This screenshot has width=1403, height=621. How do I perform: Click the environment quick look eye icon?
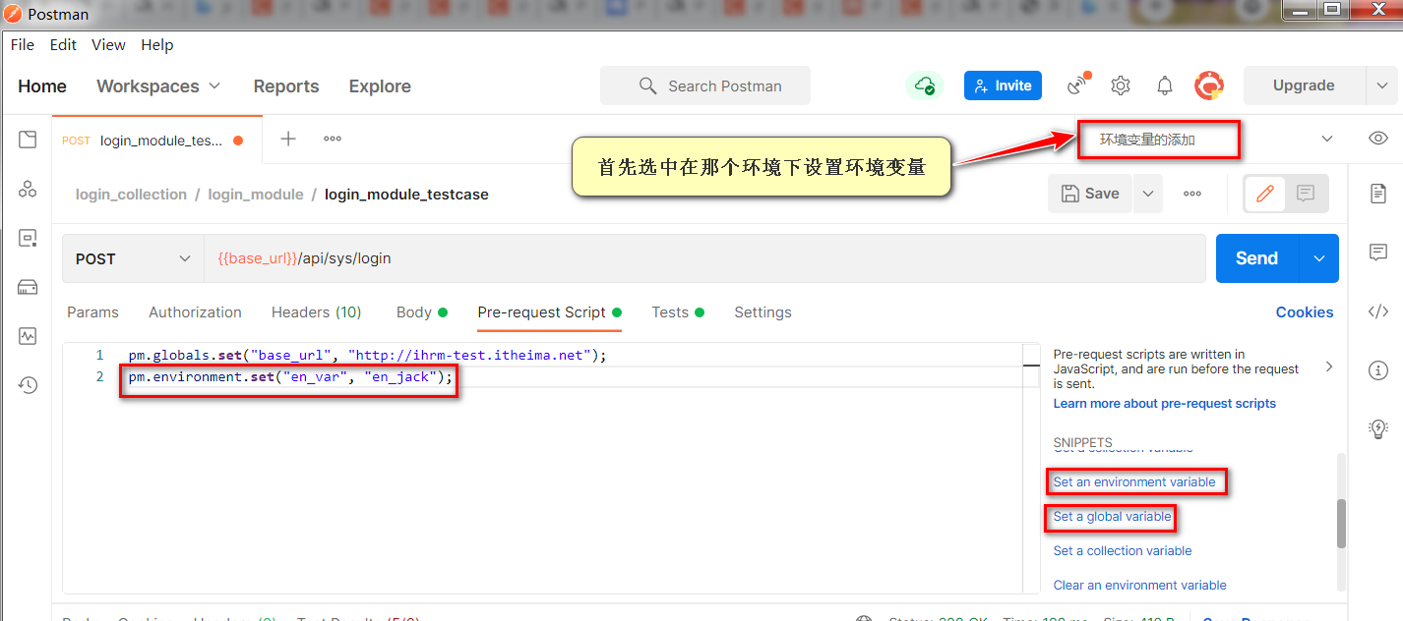pos(1378,139)
